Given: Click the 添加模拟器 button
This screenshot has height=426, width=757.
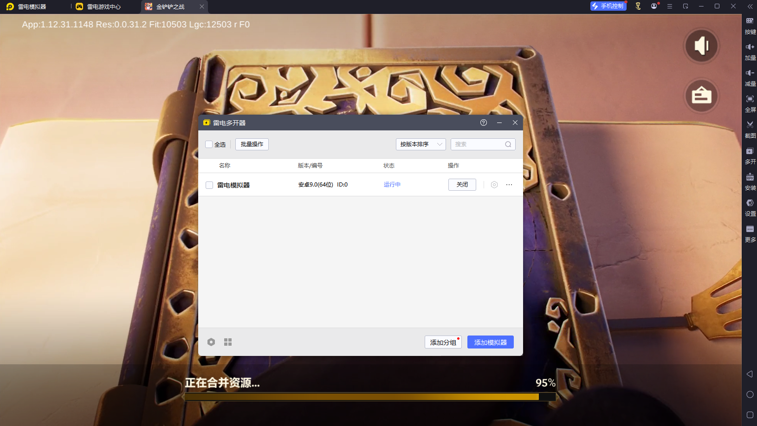Looking at the screenshot, I should [x=491, y=342].
